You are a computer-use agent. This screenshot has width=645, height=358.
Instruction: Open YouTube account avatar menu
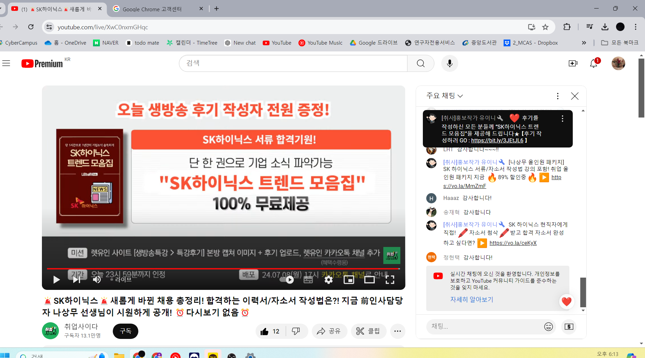[x=618, y=63]
